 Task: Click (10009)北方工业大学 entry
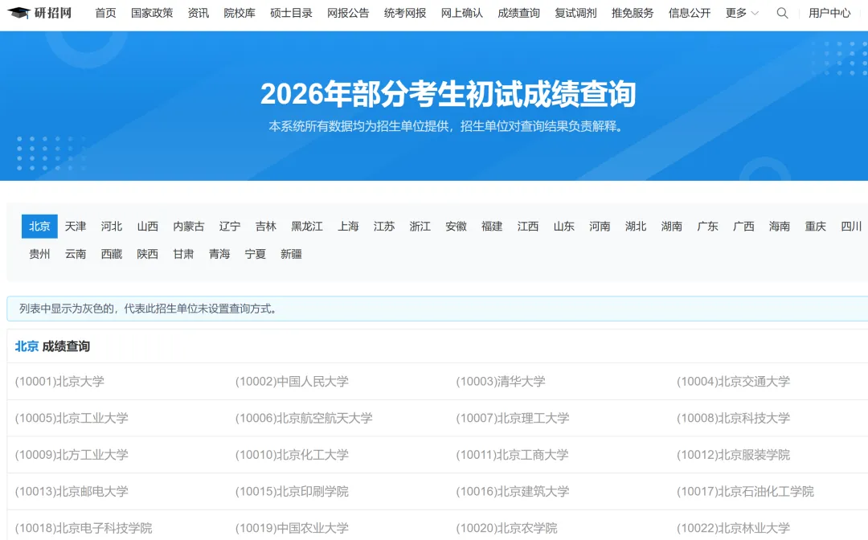click(x=72, y=455)
